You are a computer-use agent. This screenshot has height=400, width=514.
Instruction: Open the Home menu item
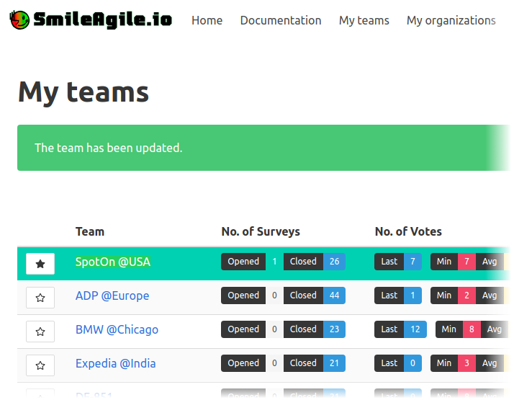click(207, 20)
